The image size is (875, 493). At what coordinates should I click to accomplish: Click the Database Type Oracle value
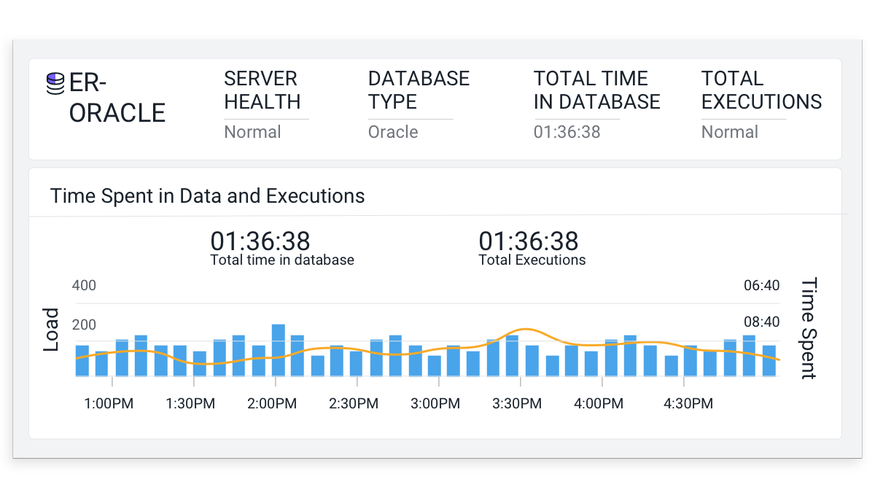(x=393, y=132)
